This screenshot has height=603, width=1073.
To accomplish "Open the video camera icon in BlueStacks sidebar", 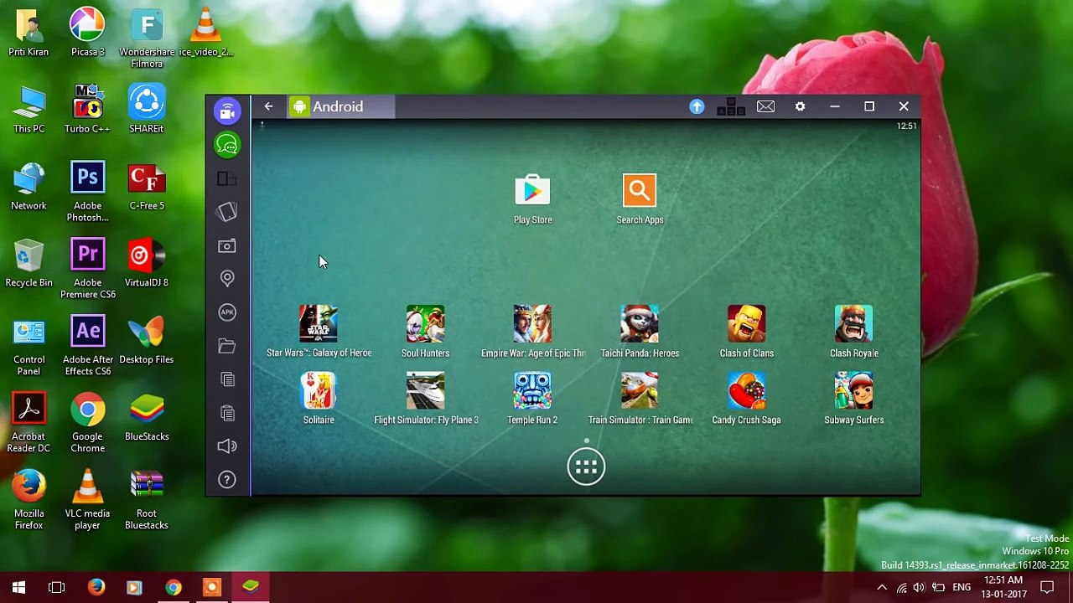I will point(227,111).
